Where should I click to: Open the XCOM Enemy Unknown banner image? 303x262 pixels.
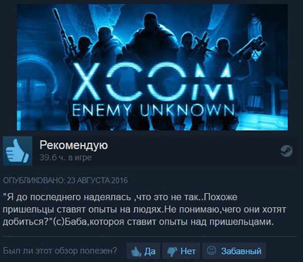(153, 68)
